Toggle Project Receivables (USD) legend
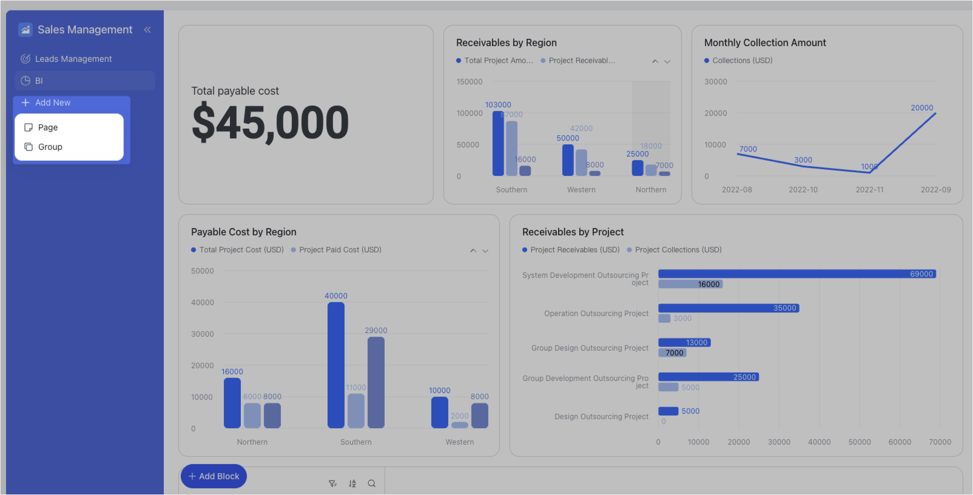The width and height of the screenshot is (973, 495). click(571, 250)
